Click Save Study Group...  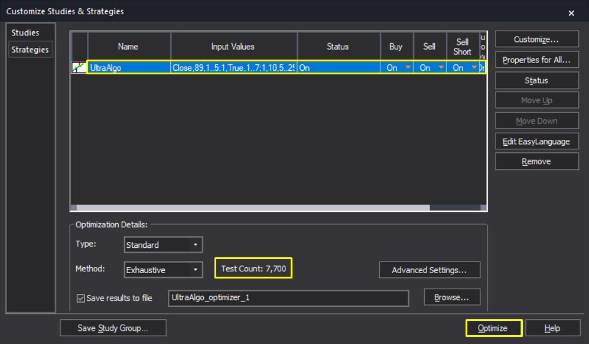(x=113, y=328)
